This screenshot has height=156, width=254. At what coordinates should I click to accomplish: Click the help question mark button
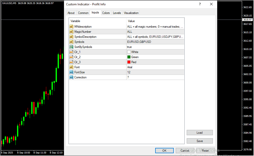tap(200, 4)
